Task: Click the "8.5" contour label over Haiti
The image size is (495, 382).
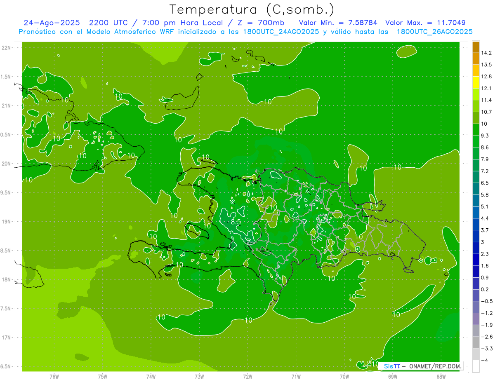Action: tap(236, 222)
